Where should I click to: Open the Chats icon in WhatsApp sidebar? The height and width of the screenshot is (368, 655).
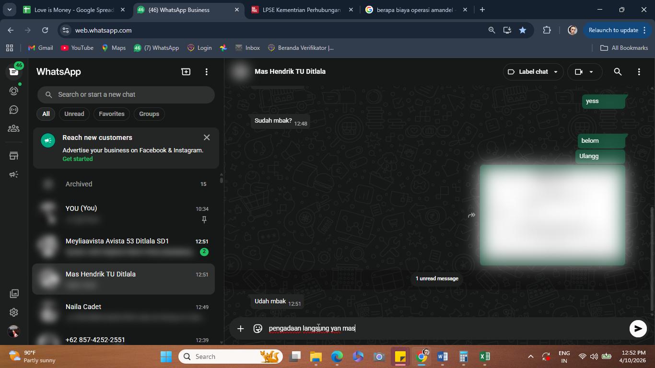click(14, 72)
